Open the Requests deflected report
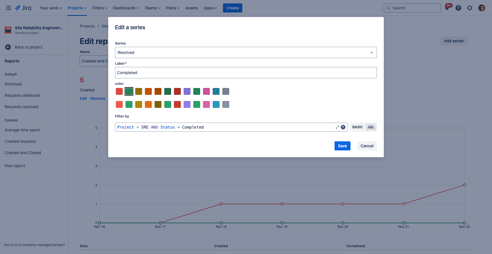 (x=22, y=95)
